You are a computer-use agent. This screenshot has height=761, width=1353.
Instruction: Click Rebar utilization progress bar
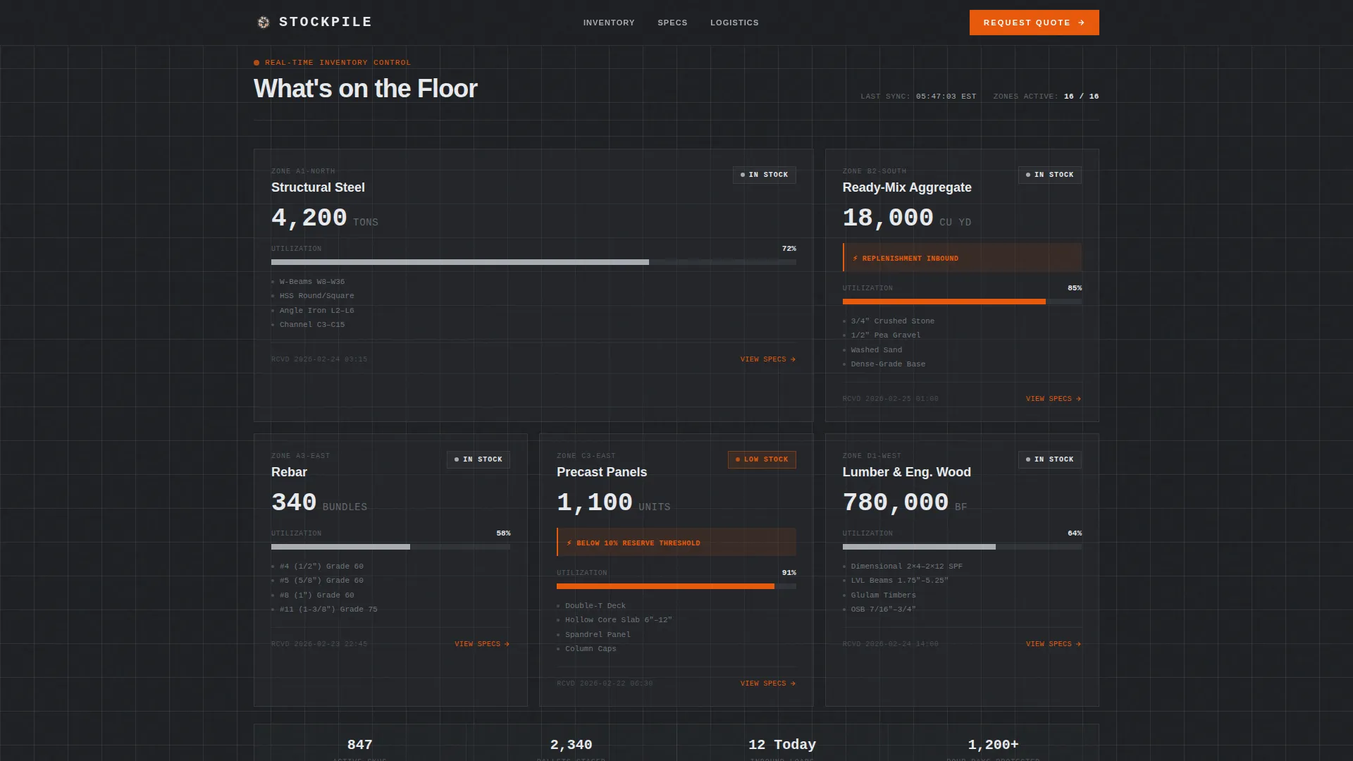390,547
